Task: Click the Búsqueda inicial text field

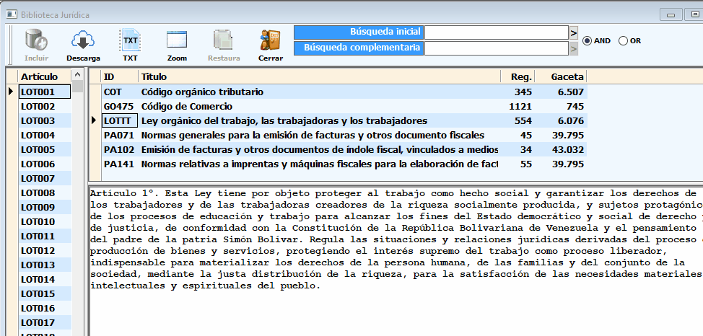Action: click(496, 33)
